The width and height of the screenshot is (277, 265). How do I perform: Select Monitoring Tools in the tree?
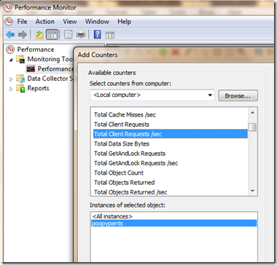50,59
